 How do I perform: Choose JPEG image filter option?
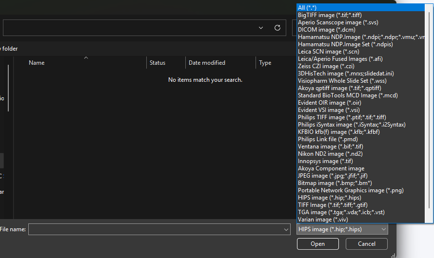(361, 176)
